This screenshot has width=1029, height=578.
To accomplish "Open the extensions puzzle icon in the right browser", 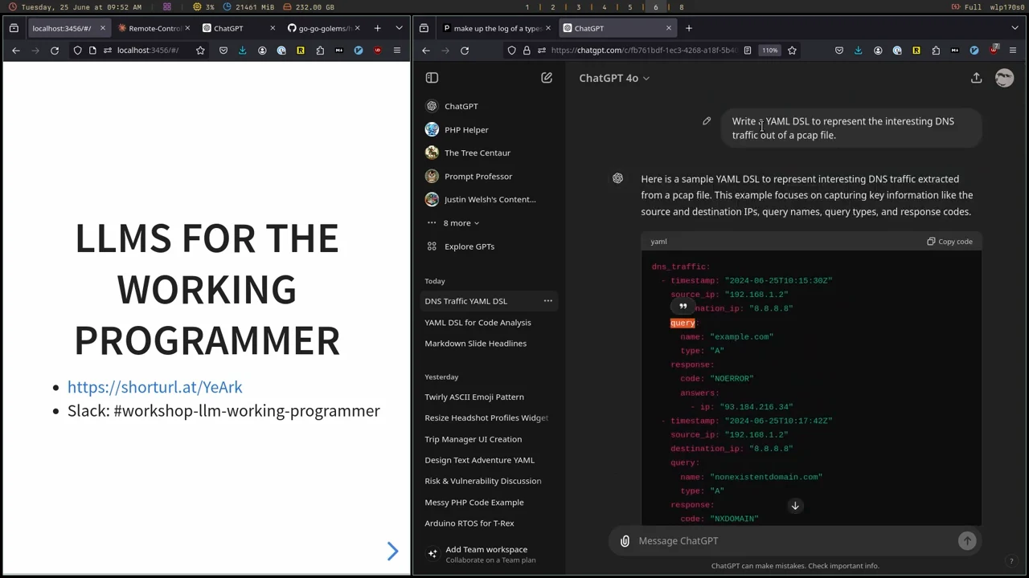I will coord(936,51).
